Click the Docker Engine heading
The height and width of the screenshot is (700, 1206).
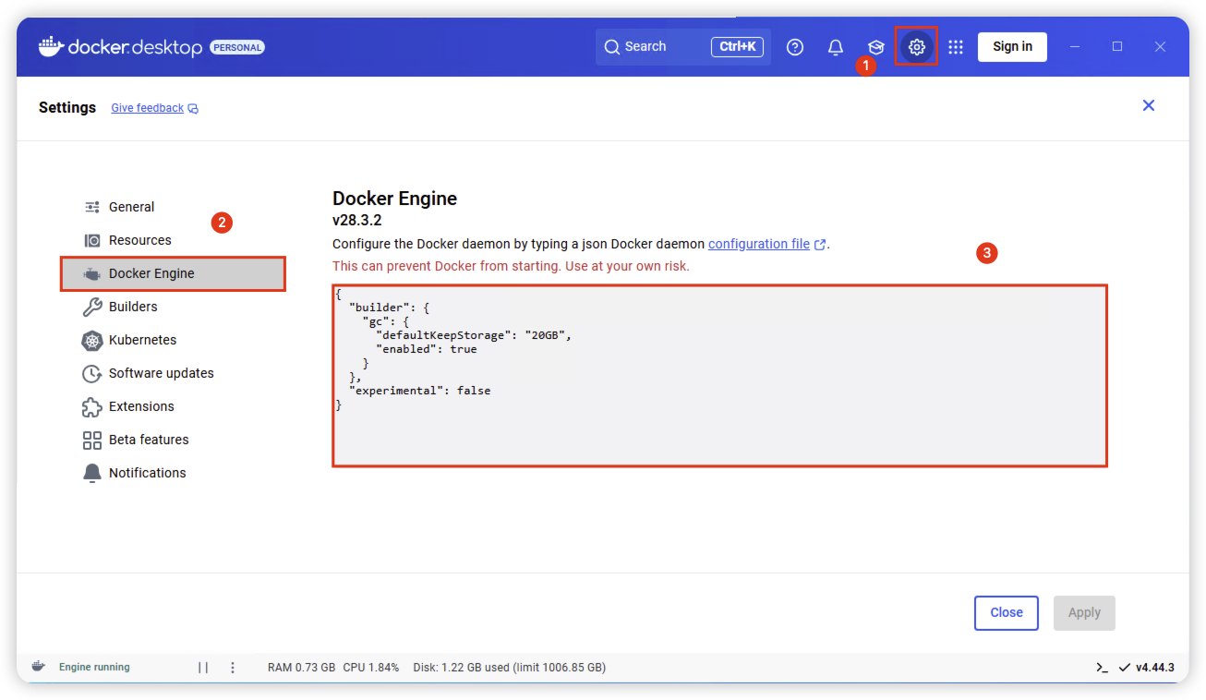coord(394,199)
